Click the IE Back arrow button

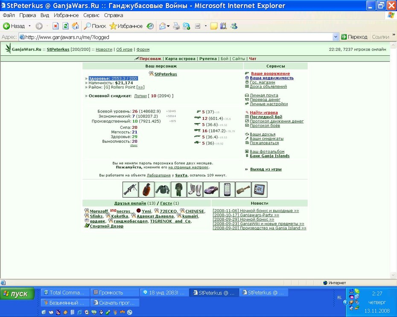14,26
